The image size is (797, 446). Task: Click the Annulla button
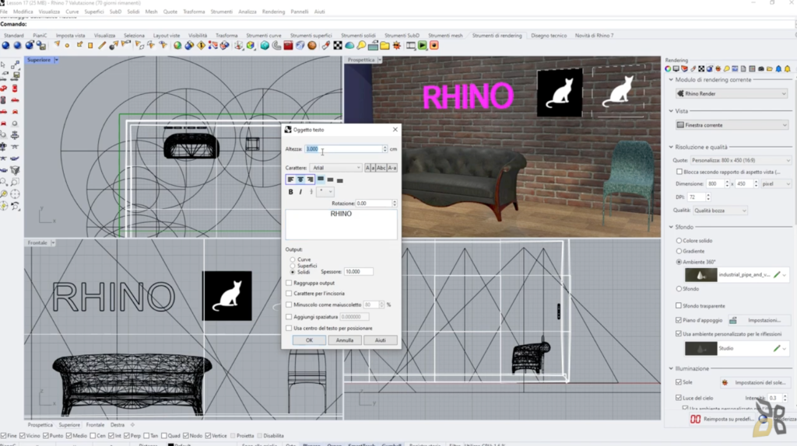(345, 340)
